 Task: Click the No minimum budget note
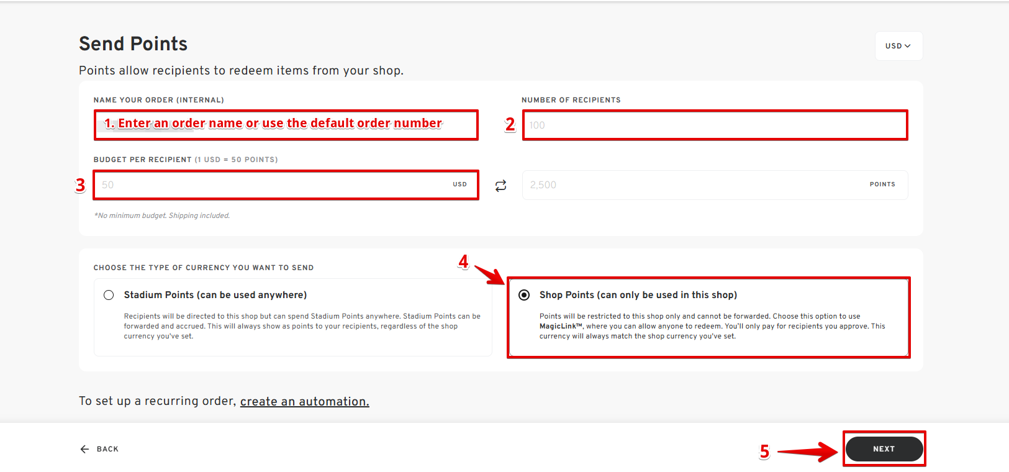tap(162, 216)
